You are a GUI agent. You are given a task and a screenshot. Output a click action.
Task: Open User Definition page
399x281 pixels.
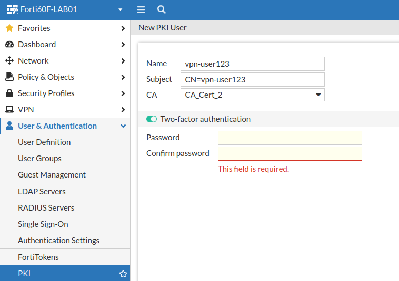44,142
